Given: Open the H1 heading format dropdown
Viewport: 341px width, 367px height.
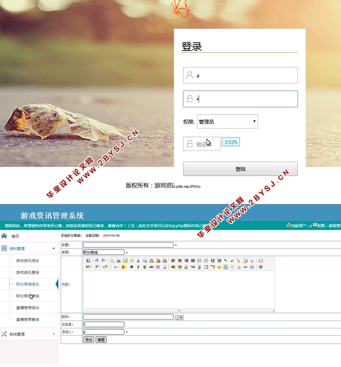Looking at the screenshot, I should (x=89, y=267).
